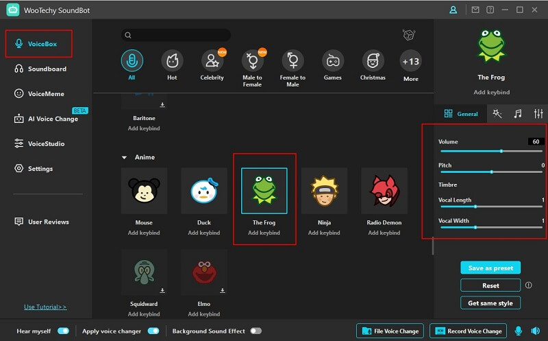The height and width of the screenshot is (341, 548).
Task: Click Add keybind under Baritone
Action: point(144,128)
